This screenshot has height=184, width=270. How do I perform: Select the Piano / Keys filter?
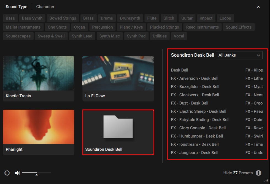[x=131, y=27]
